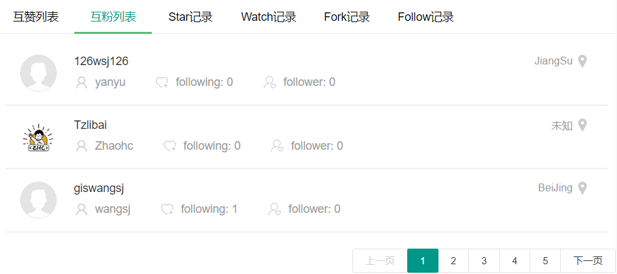Select the Watch记录 tab
Image resolution: width=617 pixels, height=274 pixels.
pyautogui.click(x=269, y=17)
